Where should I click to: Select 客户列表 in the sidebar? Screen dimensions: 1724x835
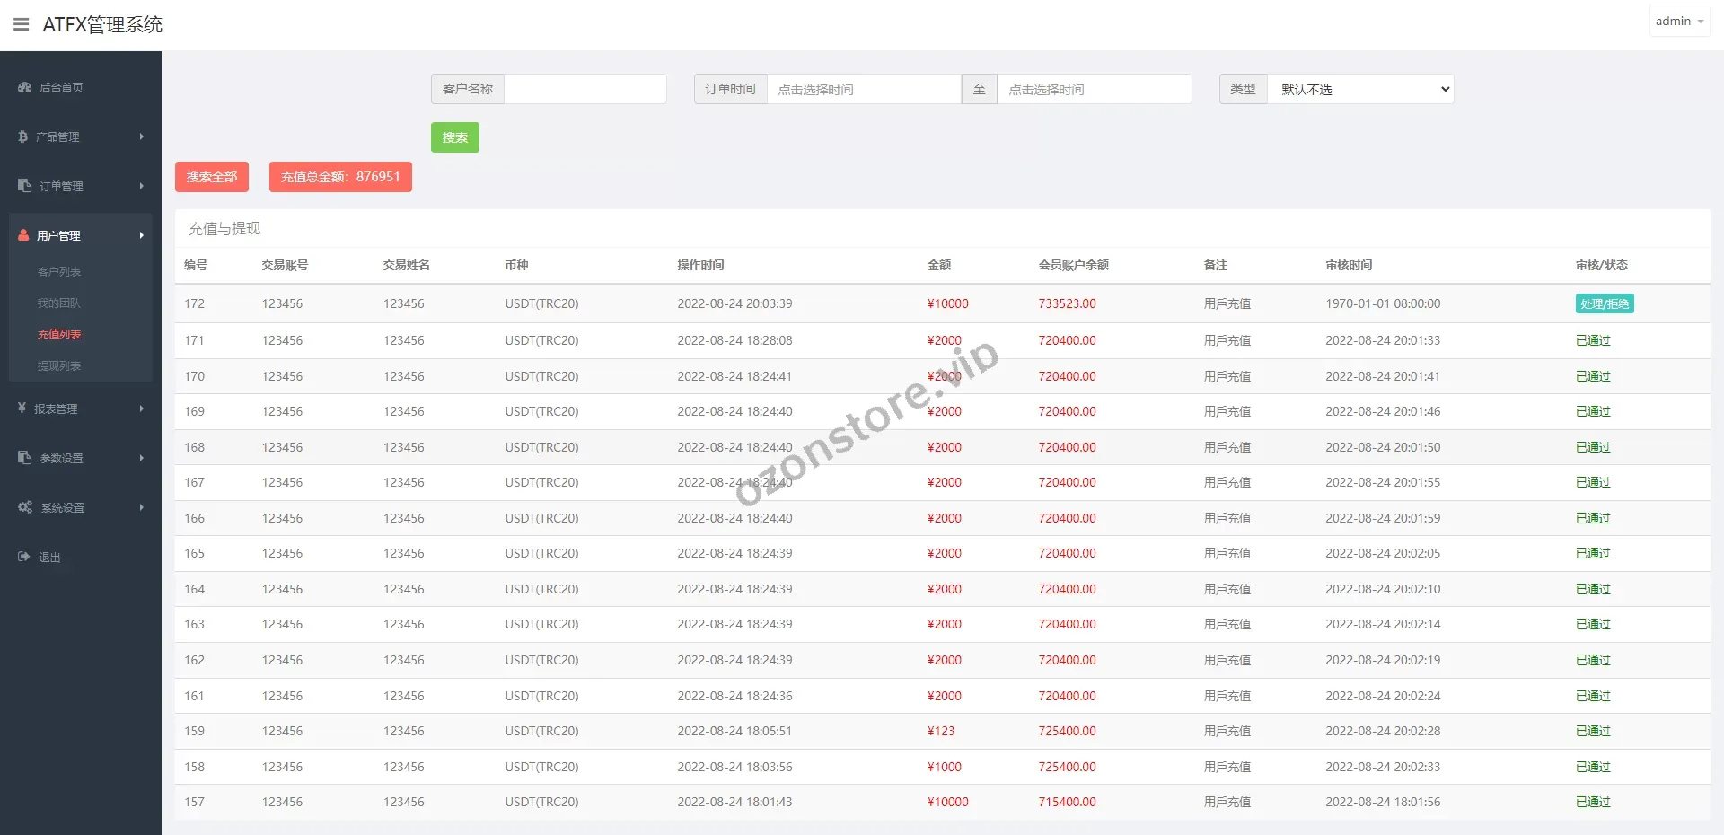[60, 271]
